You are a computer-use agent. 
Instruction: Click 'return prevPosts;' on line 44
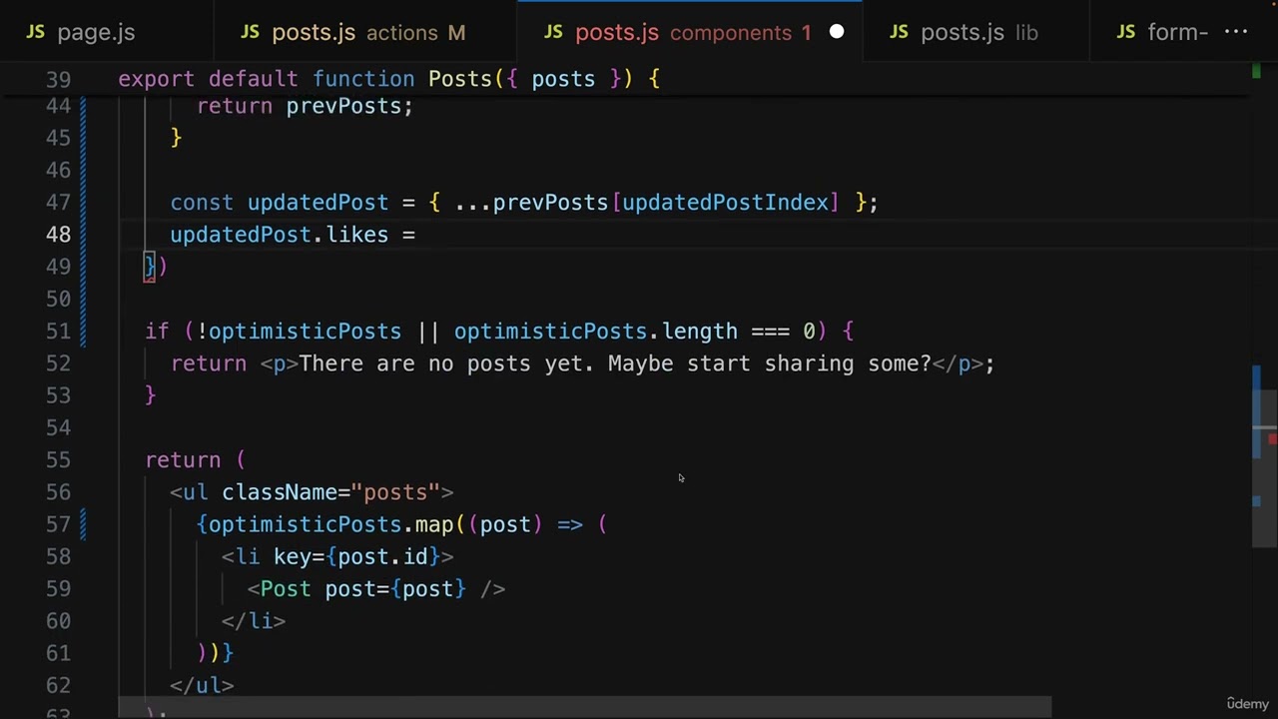[305, 106]
